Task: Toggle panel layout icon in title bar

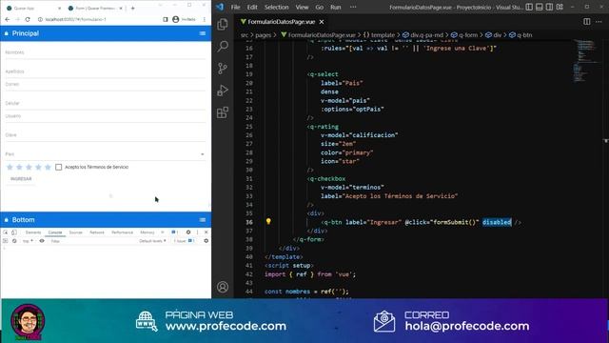Action: pyautogui.click(x=540, y=7)
